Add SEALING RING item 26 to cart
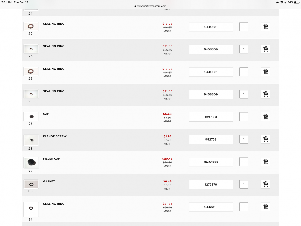Image resolution: width=301 pixels, height=226 pixels. pyautogui.click(x=265, y=71)
